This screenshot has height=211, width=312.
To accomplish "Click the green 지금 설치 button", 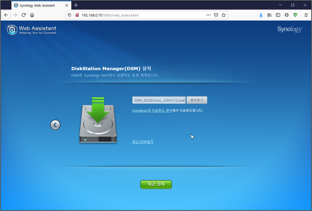I will (156, 185).
